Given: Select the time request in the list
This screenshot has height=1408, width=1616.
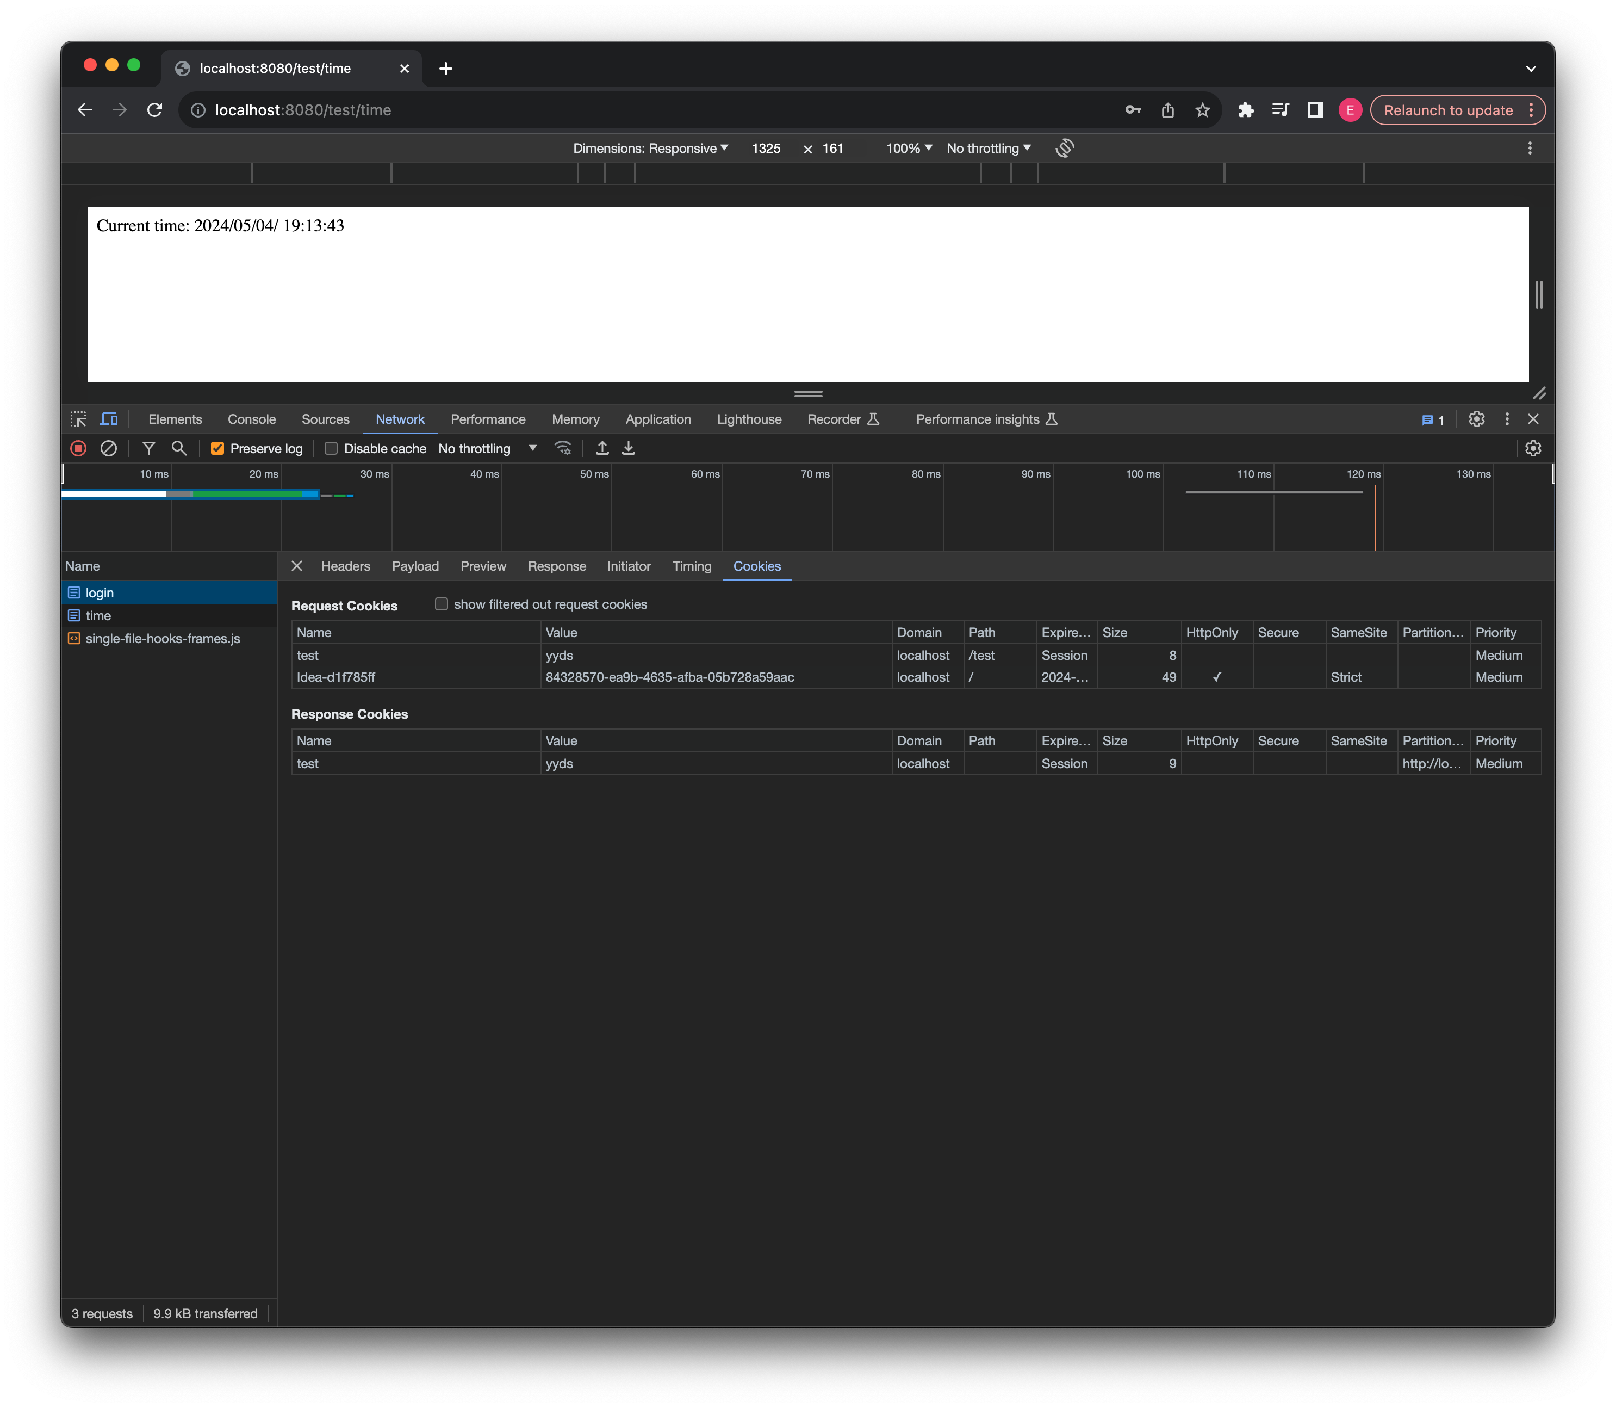Looking at the screenshot, I should pyautogui.click(x=100, y=615).
